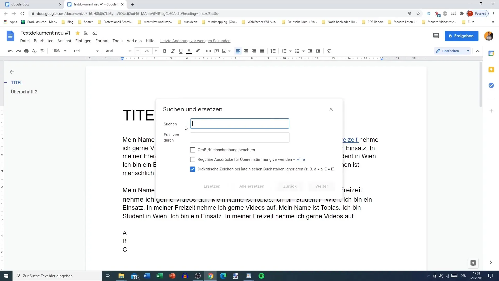Click the Weiter button in dialog
This screenshot has width=499, height=281.
click(322, 186)
